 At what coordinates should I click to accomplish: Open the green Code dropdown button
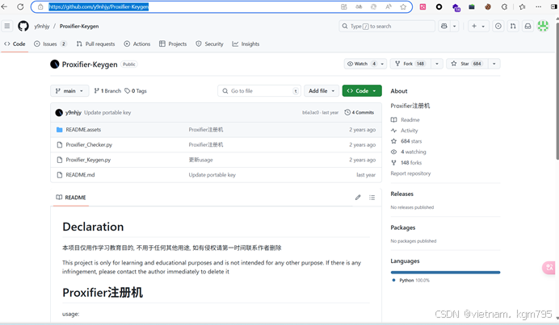click(x=362, y=91)
